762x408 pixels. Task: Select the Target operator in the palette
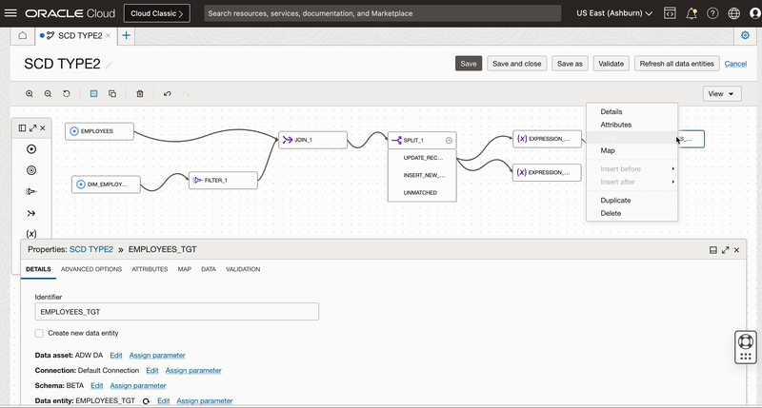tap(31, 170)
